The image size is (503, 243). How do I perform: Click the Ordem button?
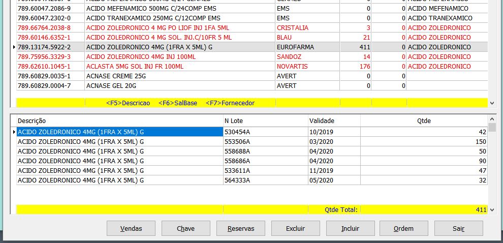pyautogui.click(x=403, y=228)
